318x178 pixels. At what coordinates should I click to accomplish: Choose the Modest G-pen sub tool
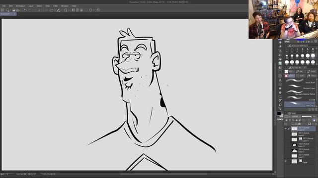click(x=300, y=87)
